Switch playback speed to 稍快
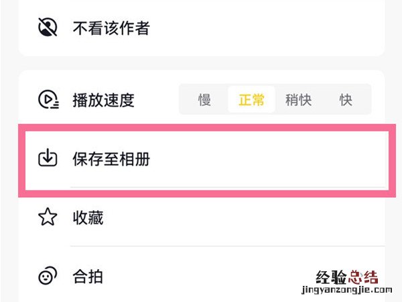The height and width of the screenshot is (302, 402). pos(298,100)
